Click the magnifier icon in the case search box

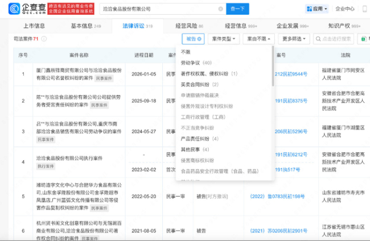click(x=318, y=39)
